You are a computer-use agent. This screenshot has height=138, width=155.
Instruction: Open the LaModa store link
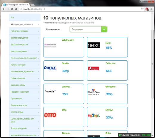point(66,87)
